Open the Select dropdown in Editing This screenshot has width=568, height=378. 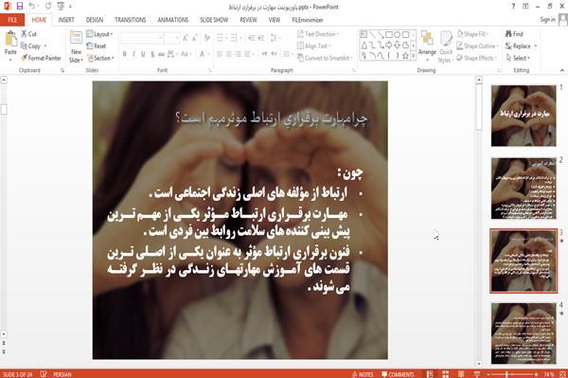pos(518,58)
